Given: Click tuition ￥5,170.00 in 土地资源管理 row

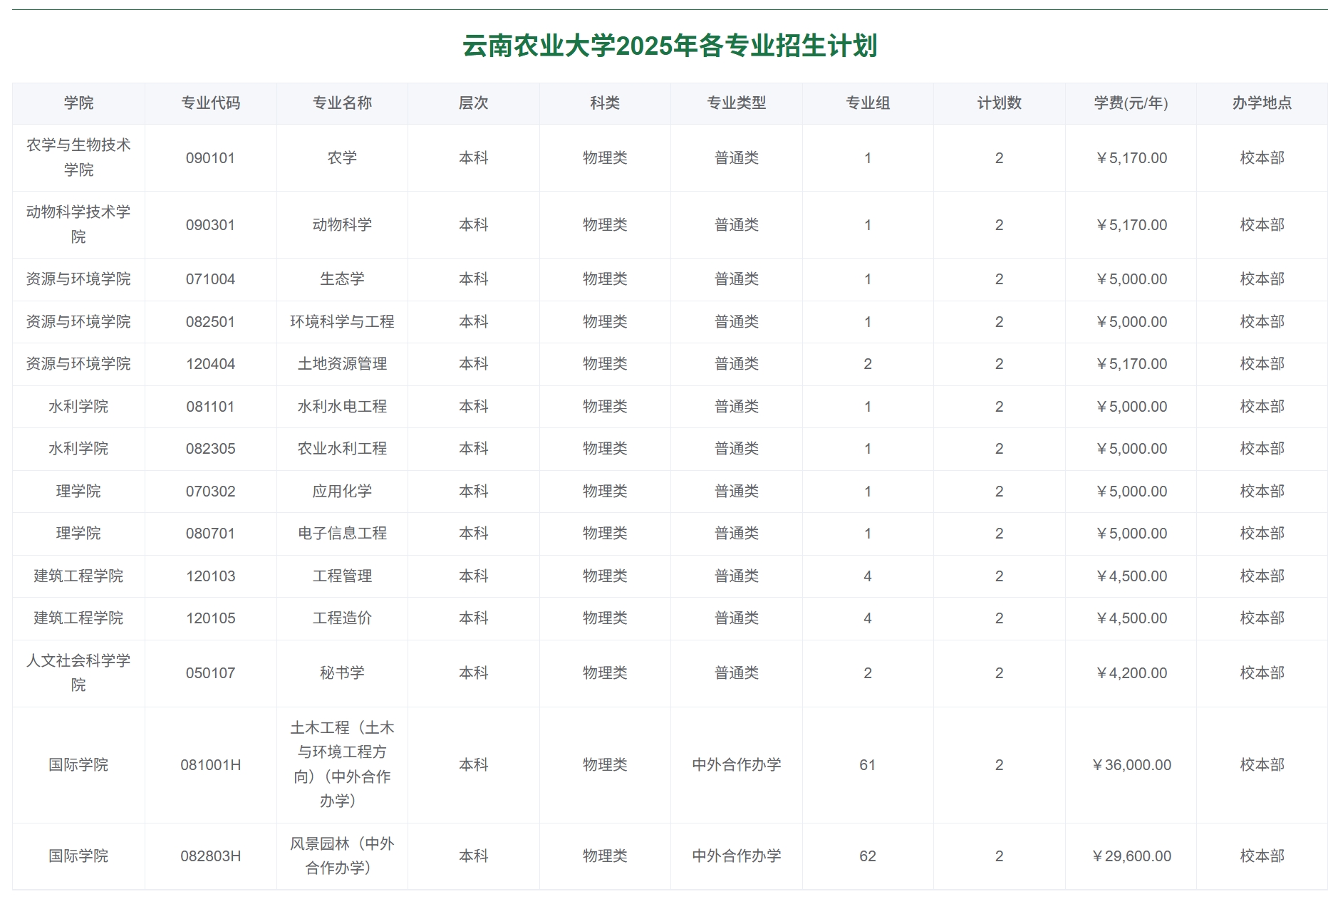Looking at the screenshot, I should click(x=1131, y=364).
